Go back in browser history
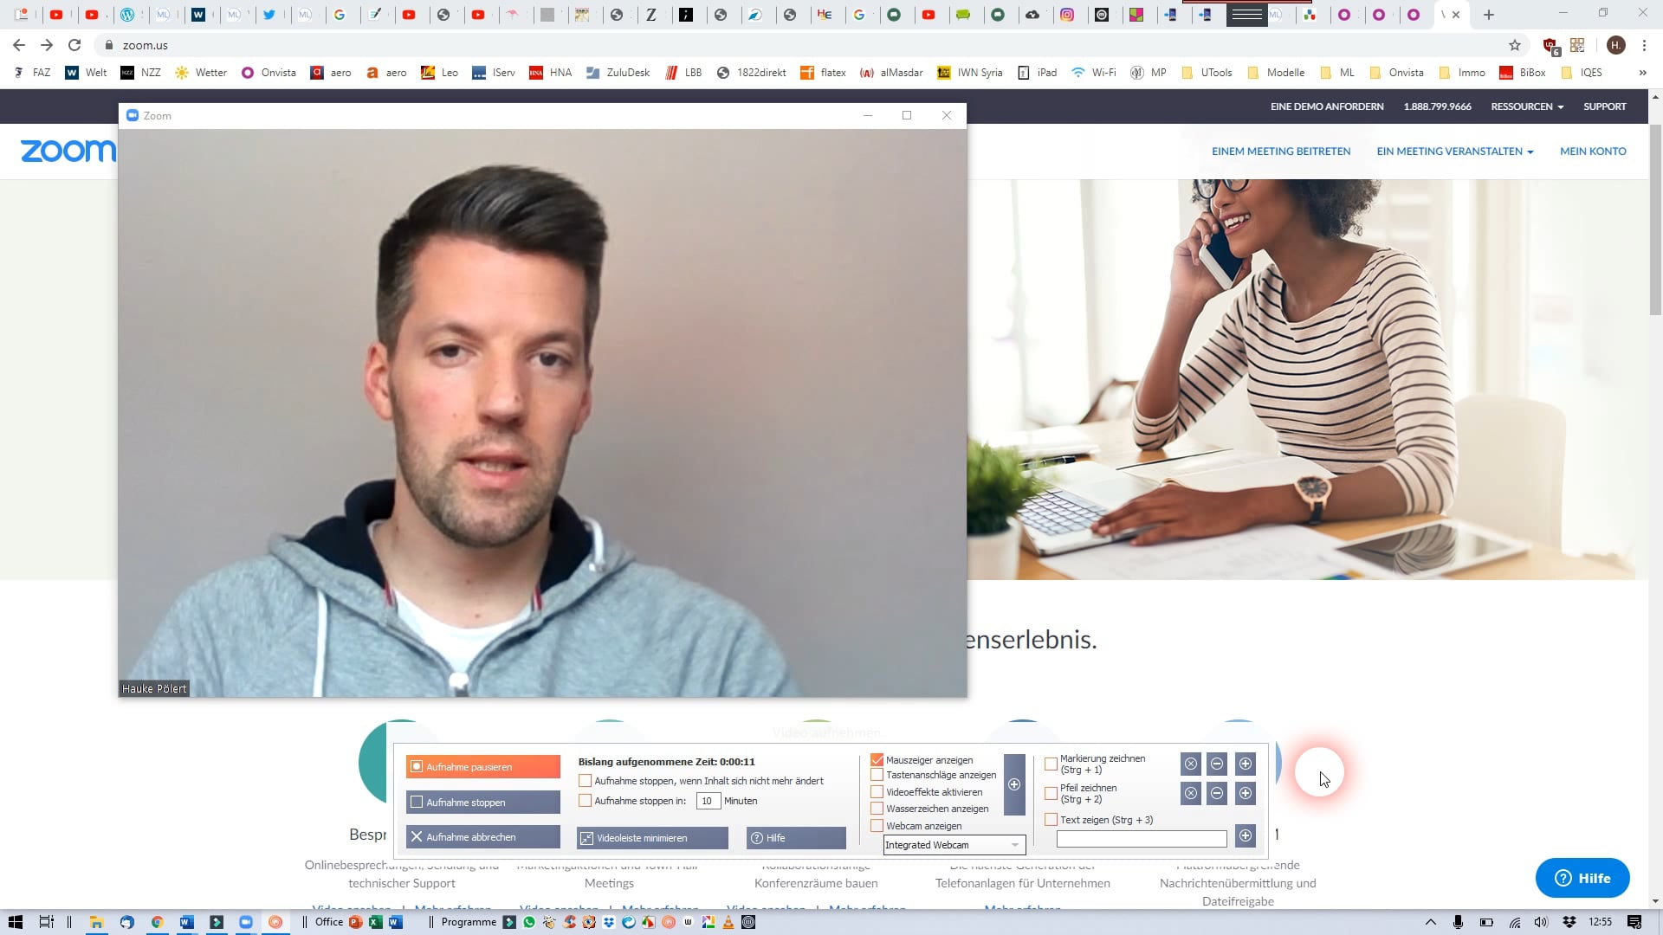This screenshot has height=935, width=1663. (x=19, y=45)
